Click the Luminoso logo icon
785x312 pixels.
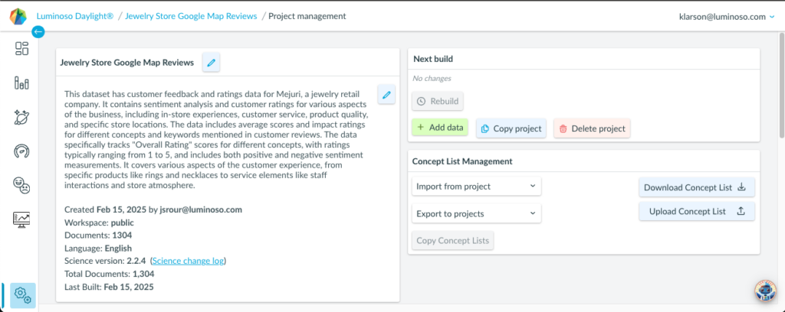click(18, 17)
